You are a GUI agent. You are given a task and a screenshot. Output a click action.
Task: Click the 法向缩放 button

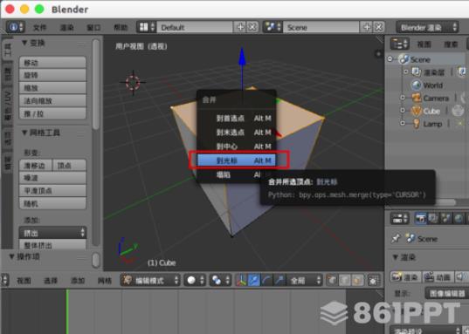click(x=52, y=101)
